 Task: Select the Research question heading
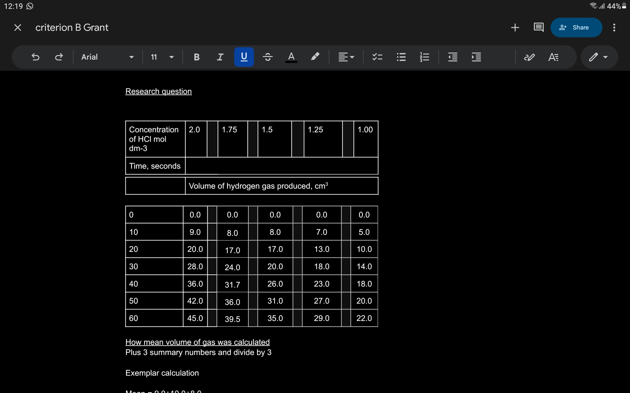(x=158, y=91)
